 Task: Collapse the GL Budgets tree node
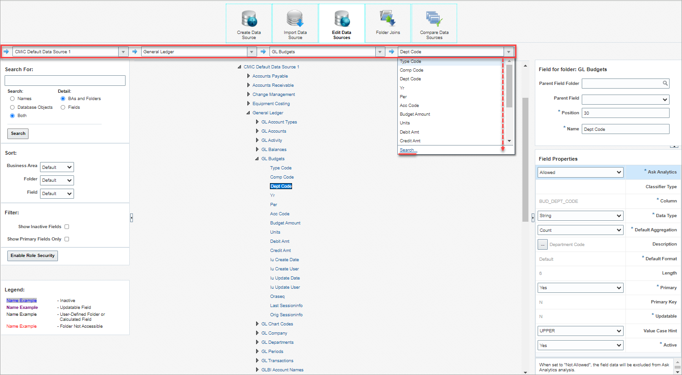click(x=257, y=159)
